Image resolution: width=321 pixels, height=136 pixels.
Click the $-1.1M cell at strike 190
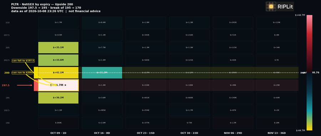[233, 123]
